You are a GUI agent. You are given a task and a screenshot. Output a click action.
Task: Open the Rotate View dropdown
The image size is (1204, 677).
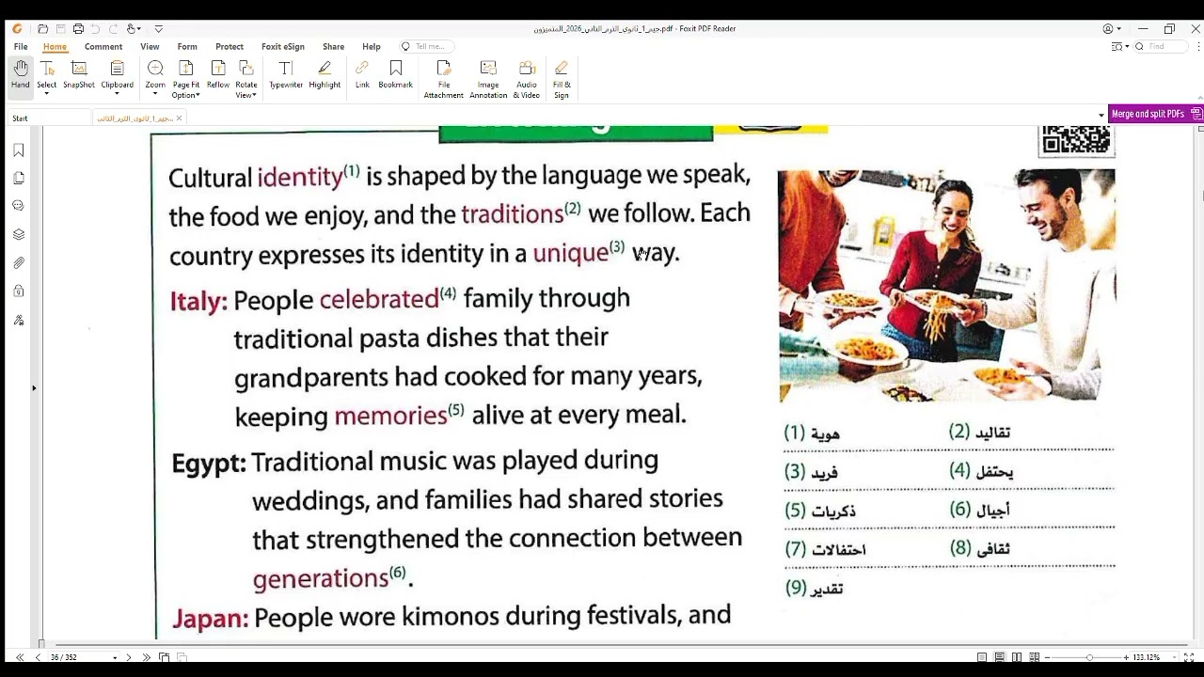(256, 95)
